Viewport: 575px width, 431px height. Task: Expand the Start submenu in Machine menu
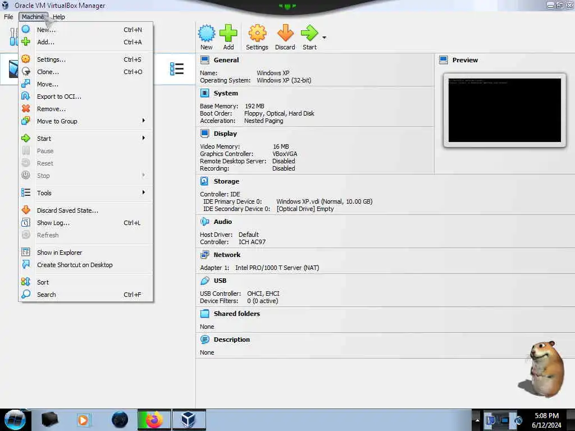(86, 139)
